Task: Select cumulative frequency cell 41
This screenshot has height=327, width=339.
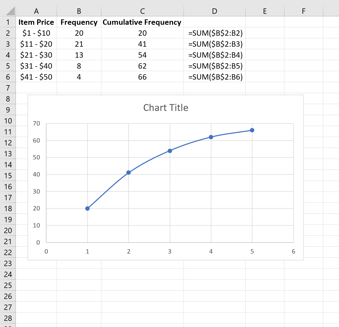Action: click(142, 44)
